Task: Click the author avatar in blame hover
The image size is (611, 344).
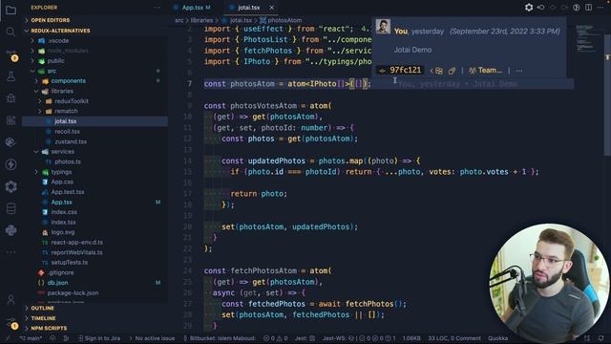Action: [x=383, y=27]
